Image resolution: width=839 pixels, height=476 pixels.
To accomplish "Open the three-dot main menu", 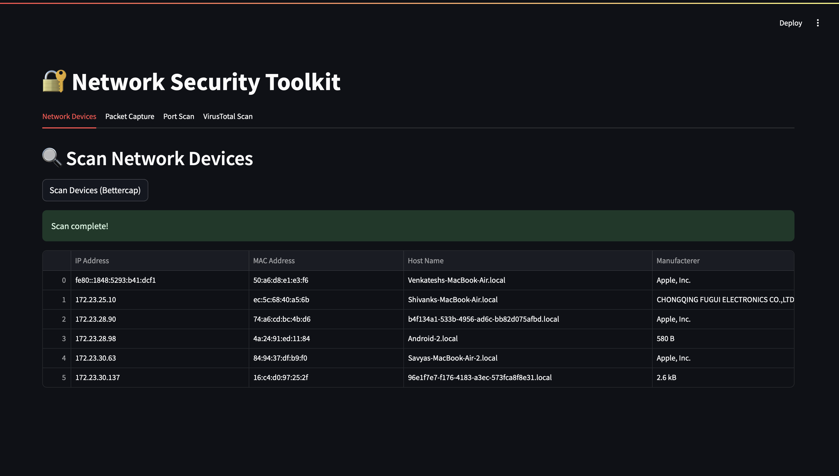I will point(817,23).
